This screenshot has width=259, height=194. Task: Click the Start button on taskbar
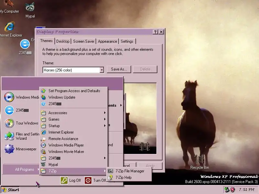click(x=10, y=190)
